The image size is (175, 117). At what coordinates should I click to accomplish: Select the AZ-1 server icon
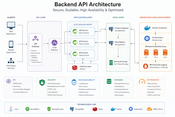[x=146, y=52]
